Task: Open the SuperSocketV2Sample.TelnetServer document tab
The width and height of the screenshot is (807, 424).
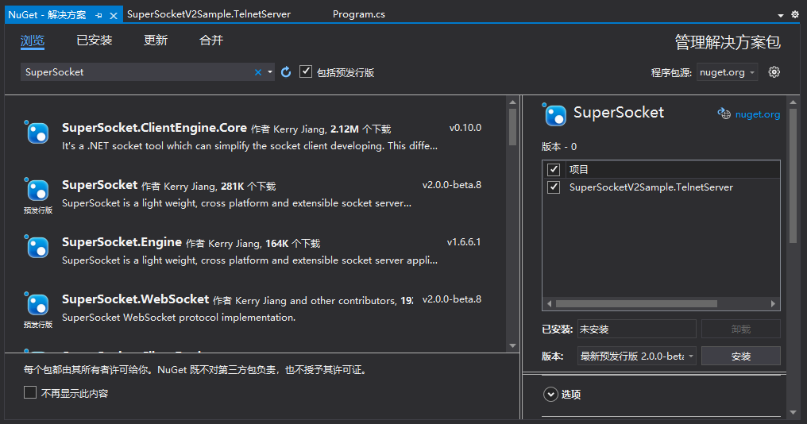Action: (x=209, y=14)
